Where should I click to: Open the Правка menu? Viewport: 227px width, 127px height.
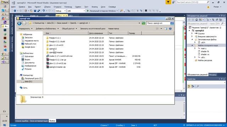[22, 7]
